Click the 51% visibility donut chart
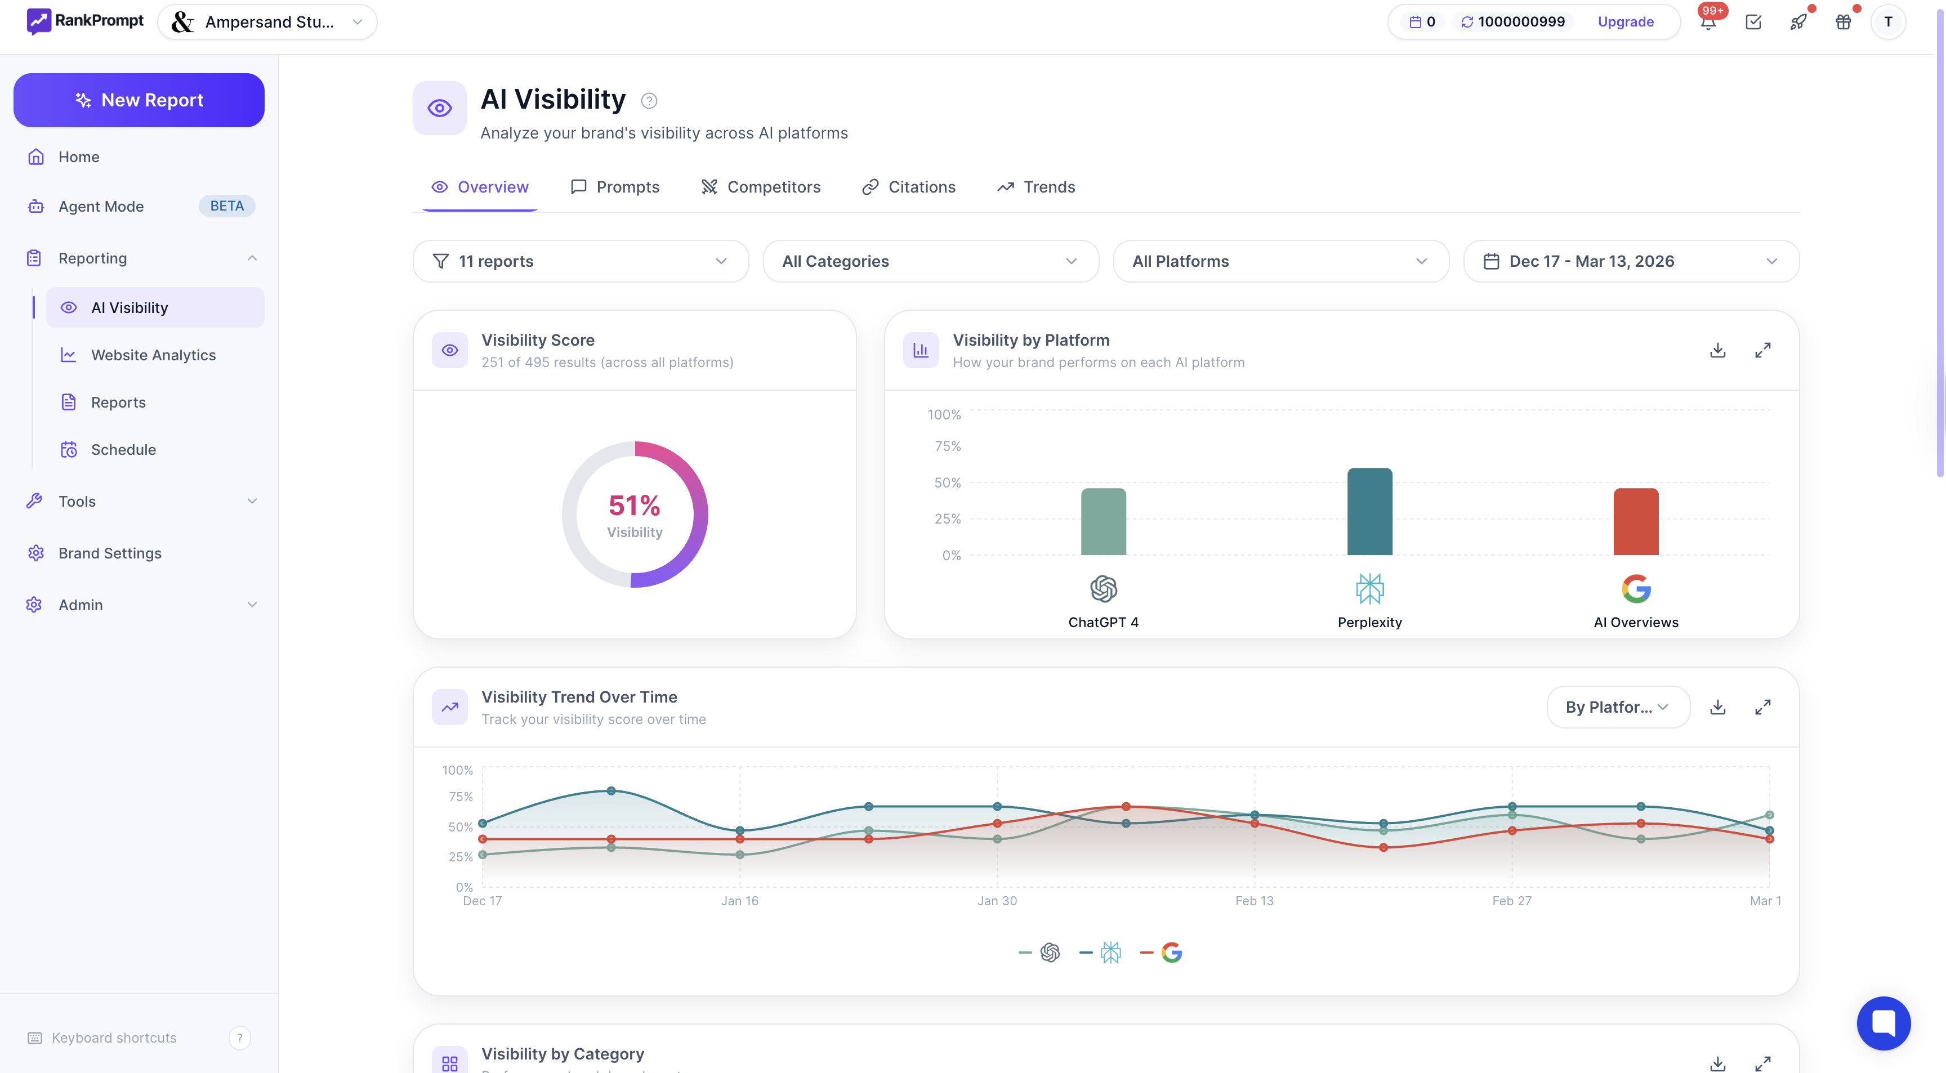Viewport: 1946px width, 1073px height. [635, 514]
